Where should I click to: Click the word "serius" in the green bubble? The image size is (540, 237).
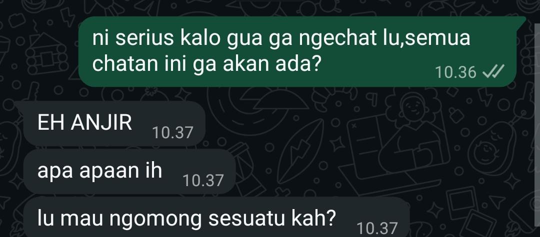[144, 38]
